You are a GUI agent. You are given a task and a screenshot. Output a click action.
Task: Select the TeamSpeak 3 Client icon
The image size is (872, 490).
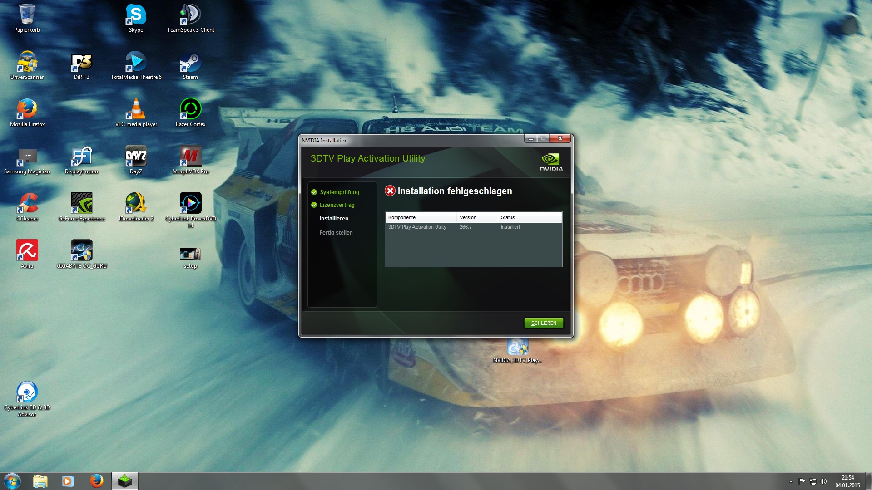(x=190, y=15)
